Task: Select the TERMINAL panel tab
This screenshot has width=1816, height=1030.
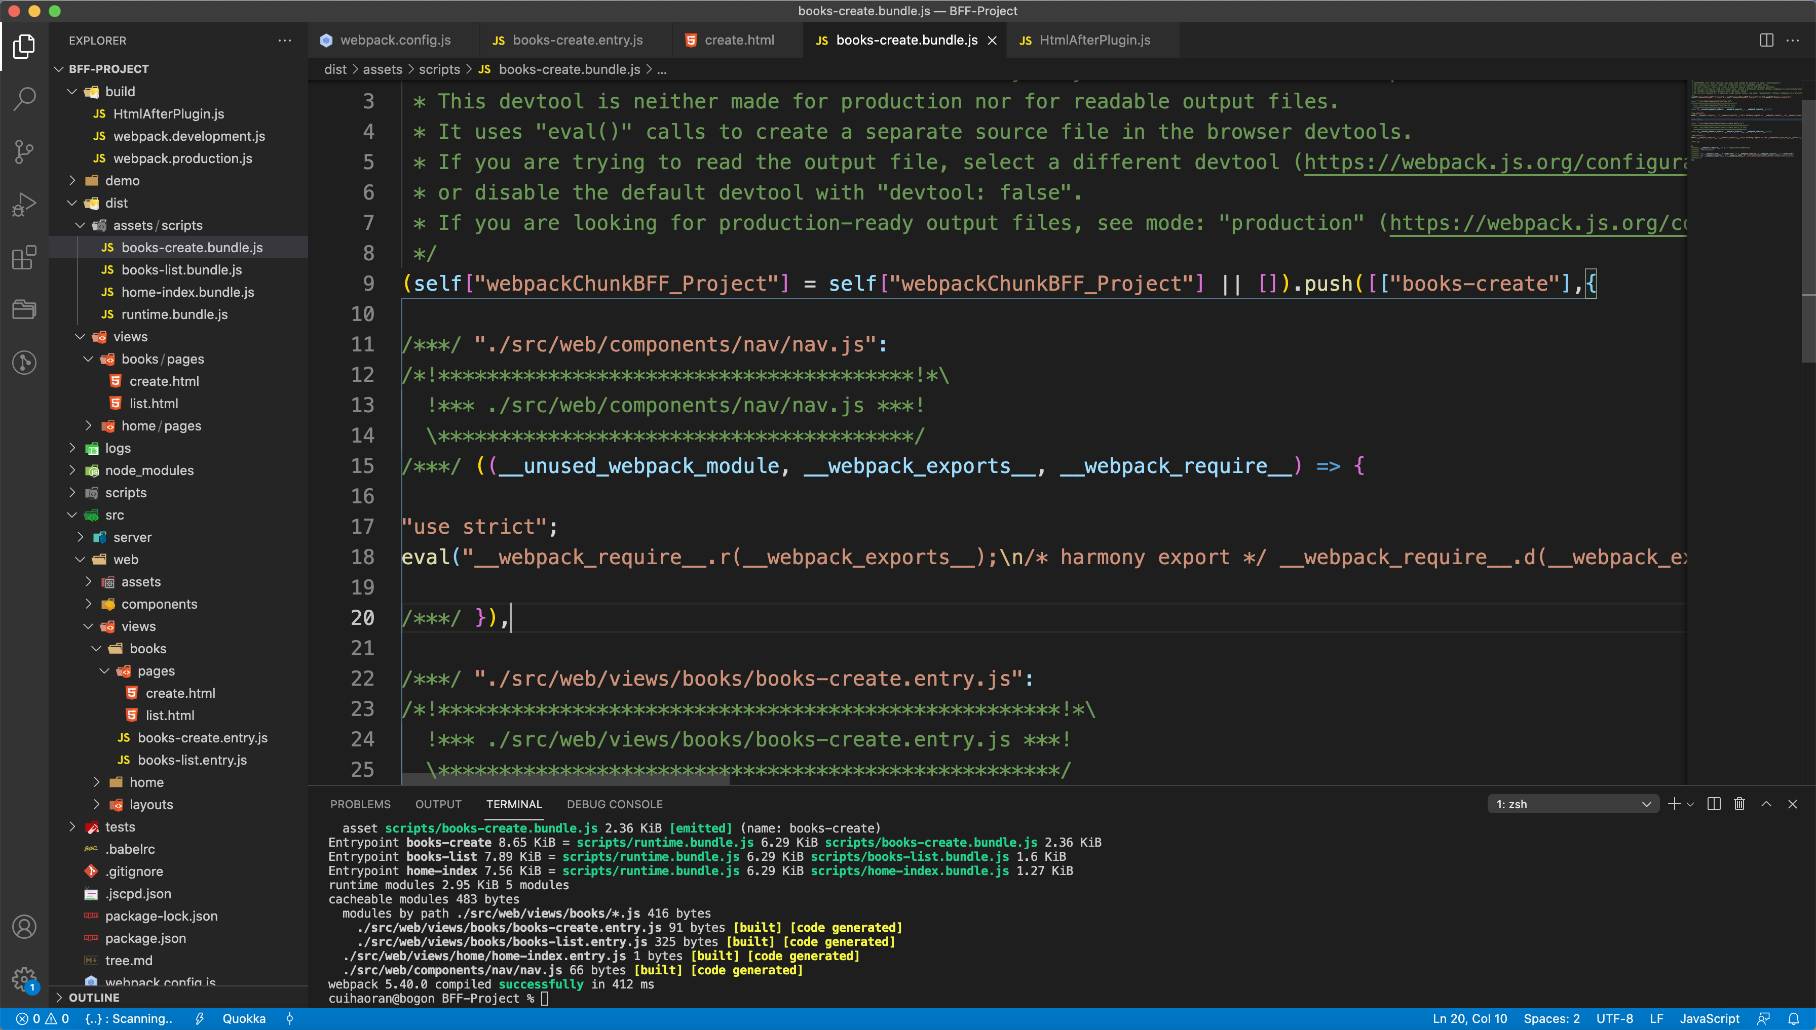Action: [x=514, y=804]
